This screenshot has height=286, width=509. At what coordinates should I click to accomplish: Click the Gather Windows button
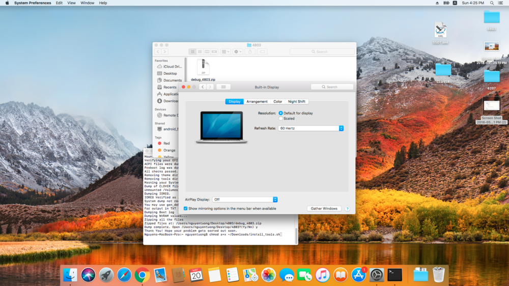tap(324, 209)
